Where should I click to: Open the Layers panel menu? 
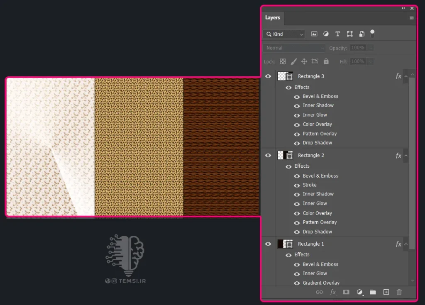point(411,18)
